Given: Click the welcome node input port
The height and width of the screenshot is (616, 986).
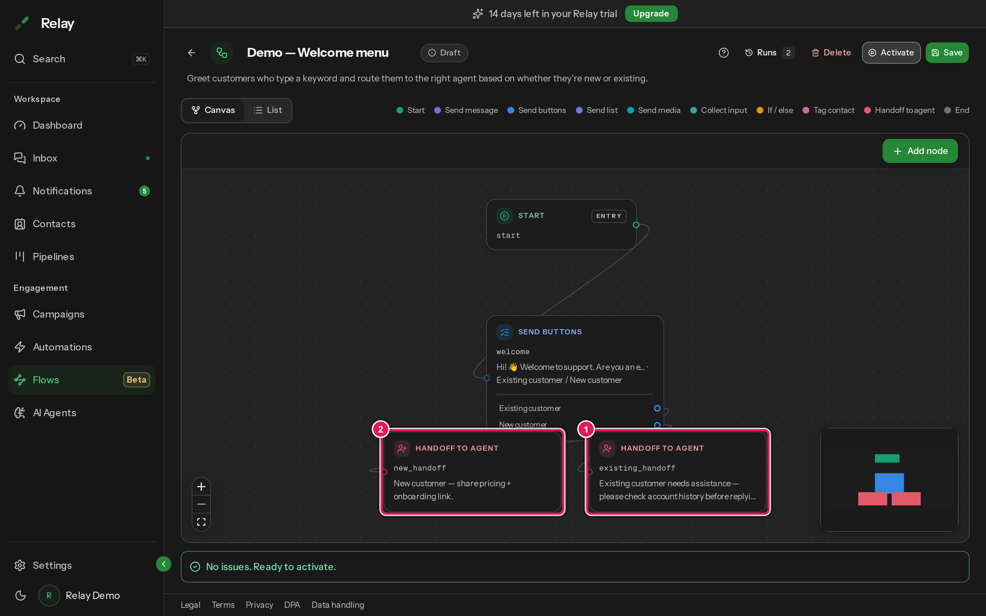Looking at the screenshot, I should pyautogui.click(x=487, y=378).
